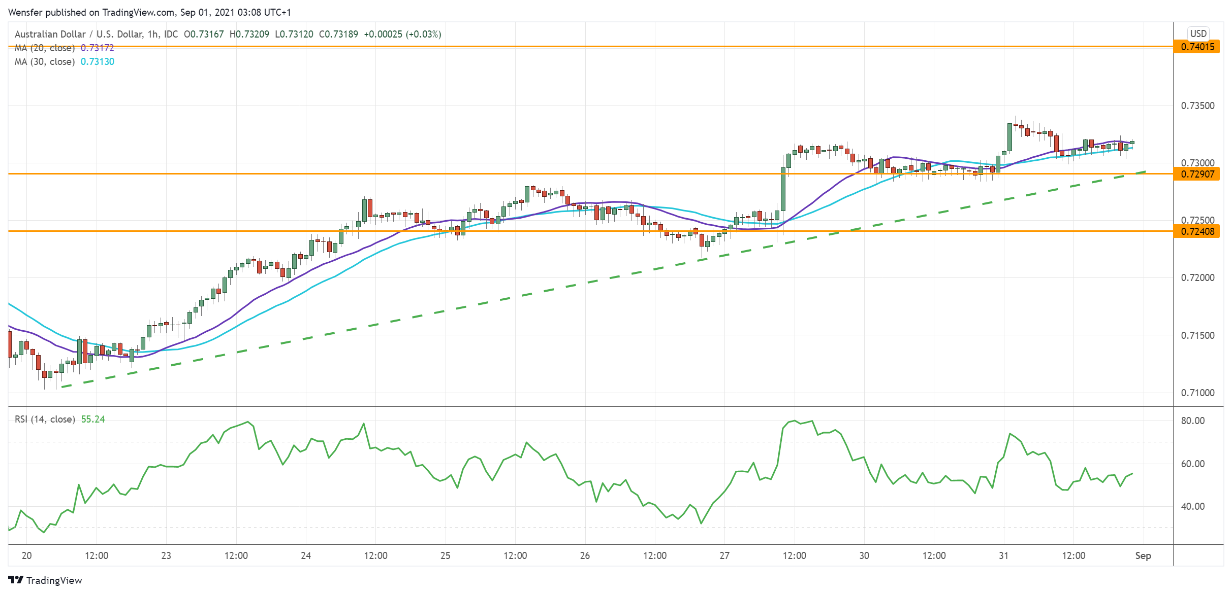Click the 20 date label on time axis
Viewport: 1232px width, 594px height.
(26, 555)
